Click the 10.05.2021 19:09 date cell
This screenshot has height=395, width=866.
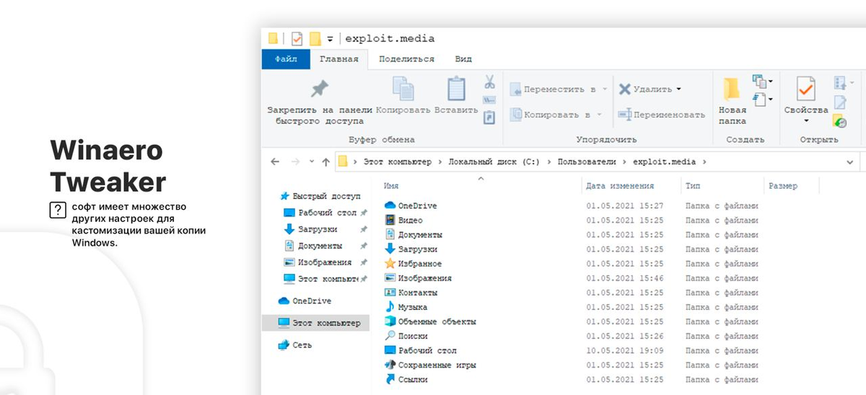(x=625, y=350)
